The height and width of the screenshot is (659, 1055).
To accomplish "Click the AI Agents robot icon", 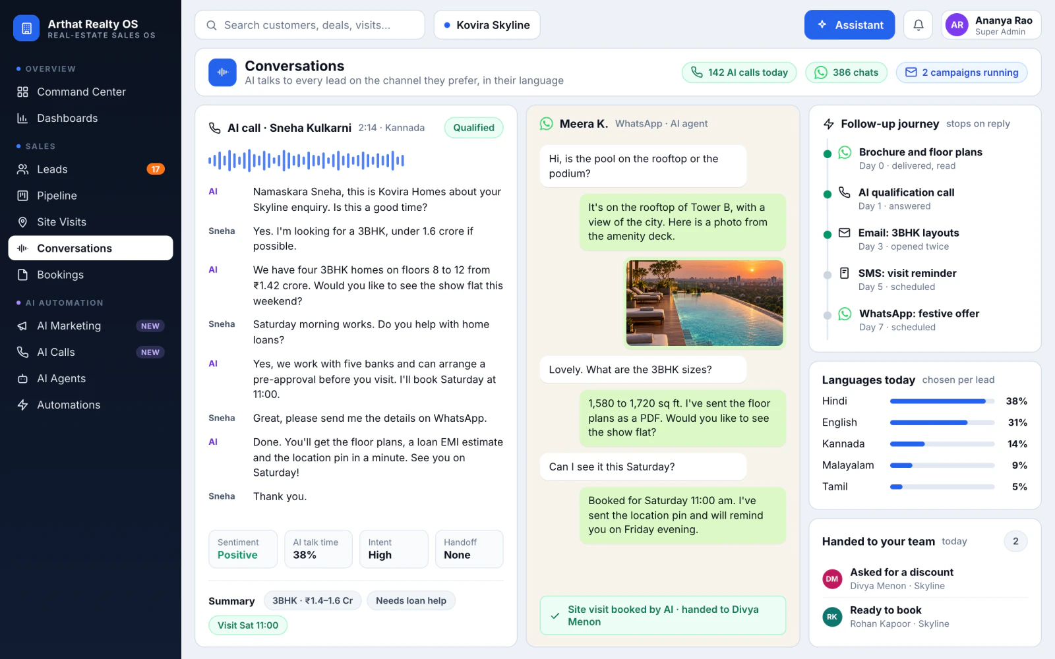I will (22, 379).
